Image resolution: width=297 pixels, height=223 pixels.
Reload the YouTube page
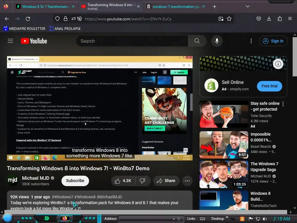point(28,19)
